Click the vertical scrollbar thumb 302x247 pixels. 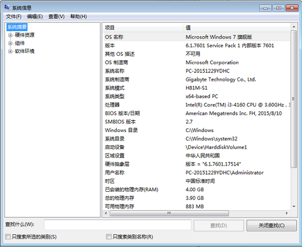[x=294, y=99]
